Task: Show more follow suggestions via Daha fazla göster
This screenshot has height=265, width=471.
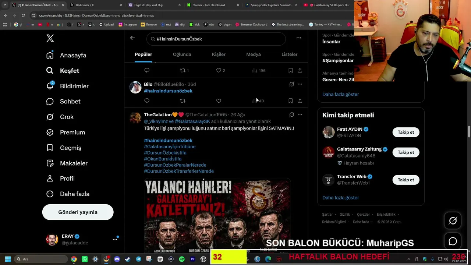Action: point(340,198)
